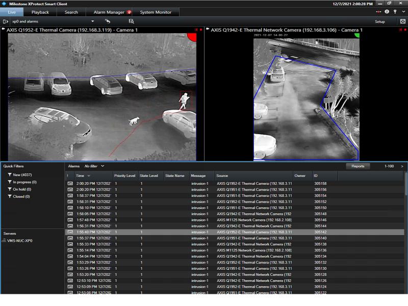Click the image icon for alarm 305156
The width and height of the screenshot is (408, 306).
(70, 189)
